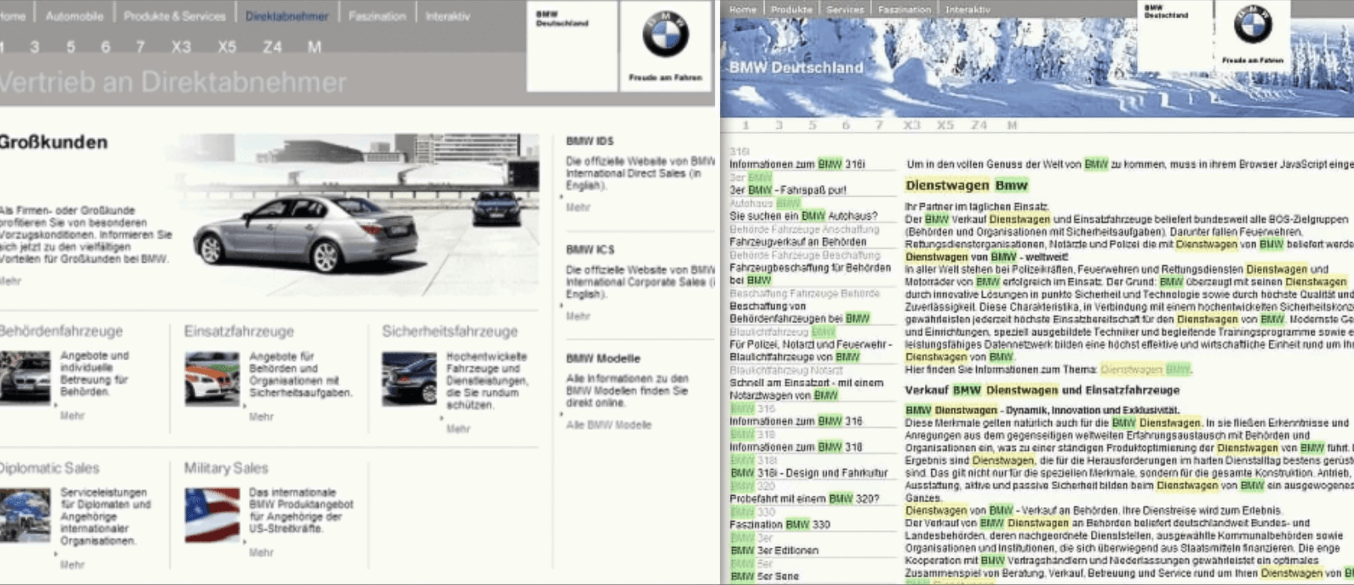Open 'Fahrzeugverkauf an Behörden' link
Screen dimensions: 1354x585
coord(798,242)
